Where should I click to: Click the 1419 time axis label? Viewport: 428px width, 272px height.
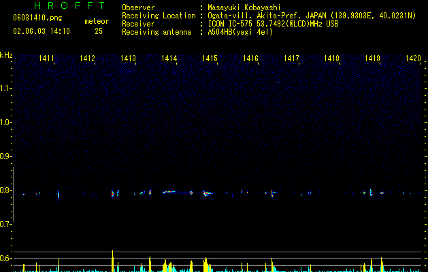tap(373, 58)
